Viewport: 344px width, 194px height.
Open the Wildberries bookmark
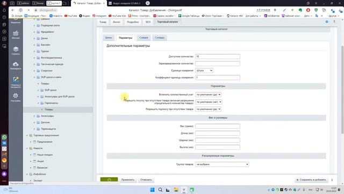pos(272,16)
